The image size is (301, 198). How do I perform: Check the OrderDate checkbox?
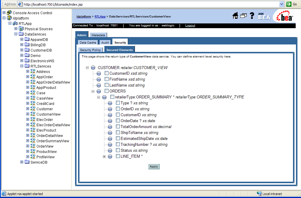(x=118, y=121)
